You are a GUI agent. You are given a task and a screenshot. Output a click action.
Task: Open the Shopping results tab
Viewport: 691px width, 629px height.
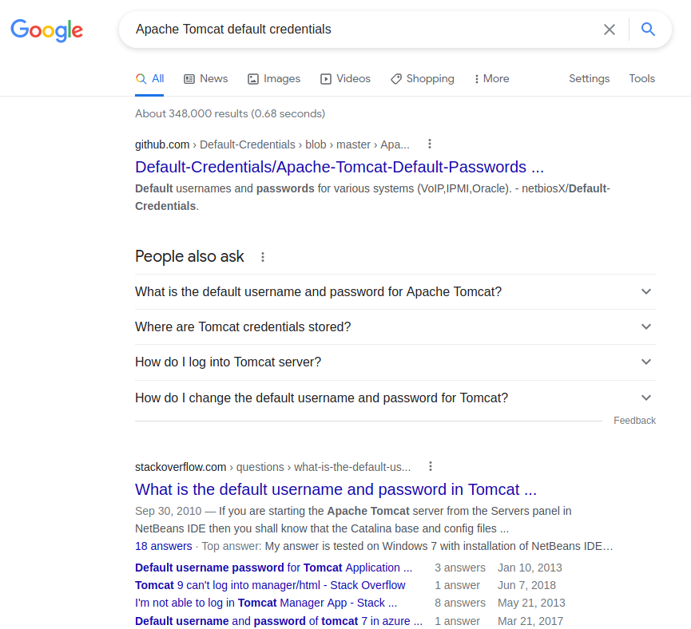(422, 78)
